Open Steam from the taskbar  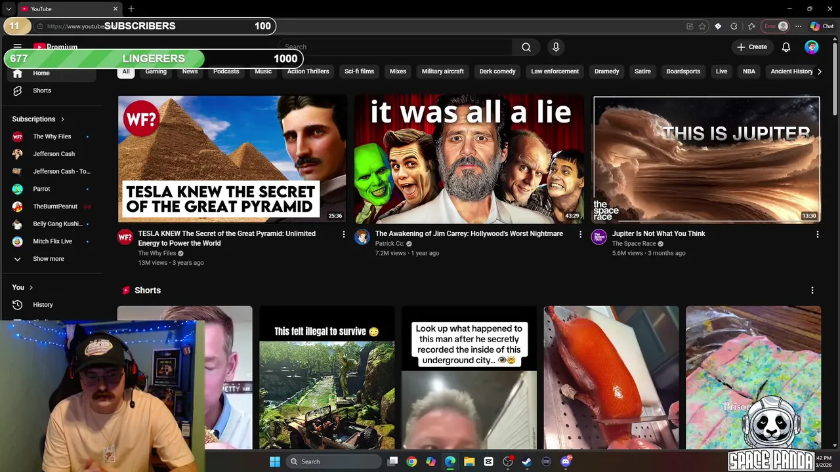(526, 462)
